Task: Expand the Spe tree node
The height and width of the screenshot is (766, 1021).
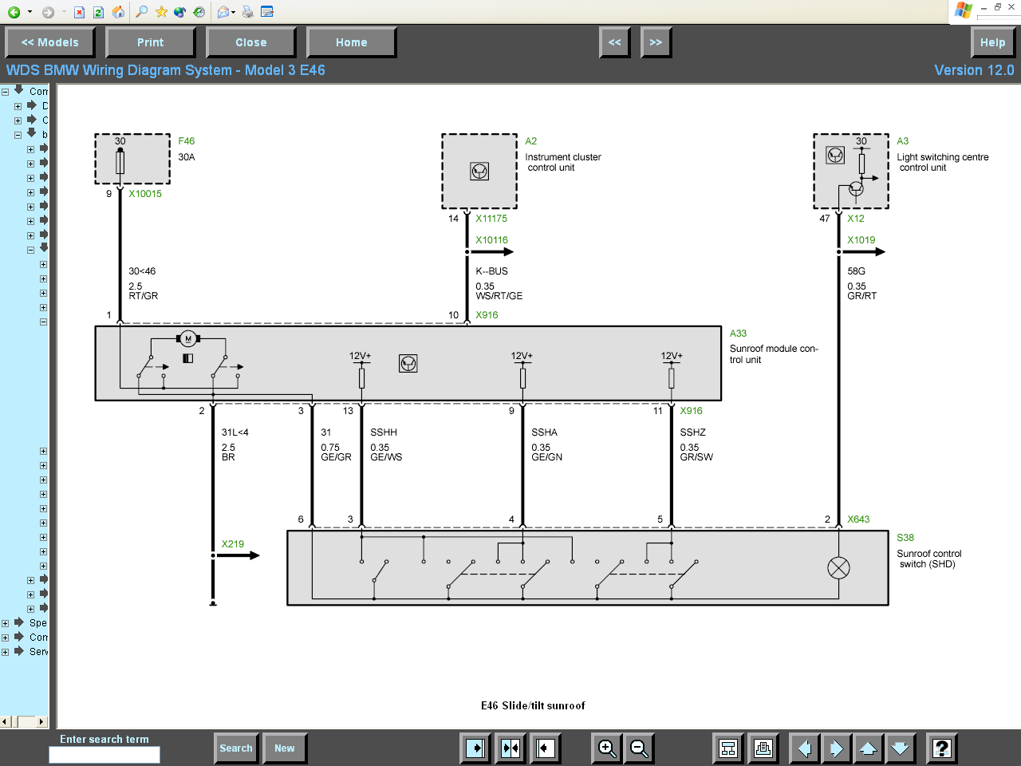Action: [x=5, y=623]
